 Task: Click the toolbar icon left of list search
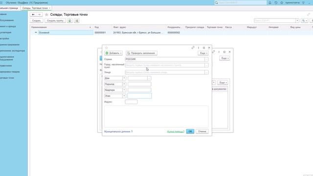tap(77, 21)
